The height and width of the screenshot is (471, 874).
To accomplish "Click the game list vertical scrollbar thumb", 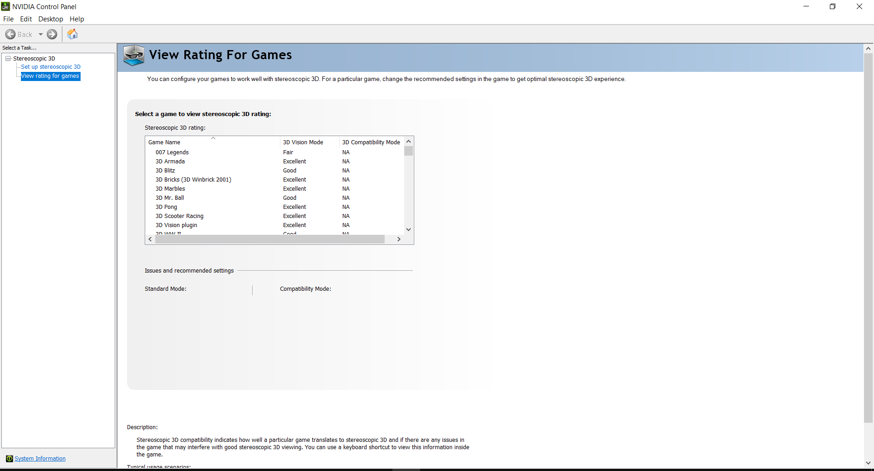I will (x=408, y=151).
